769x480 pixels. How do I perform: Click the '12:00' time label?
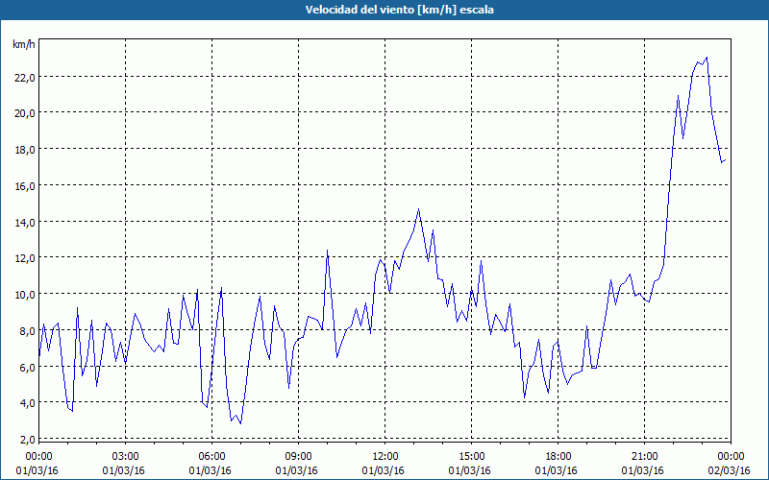(385, 457)
